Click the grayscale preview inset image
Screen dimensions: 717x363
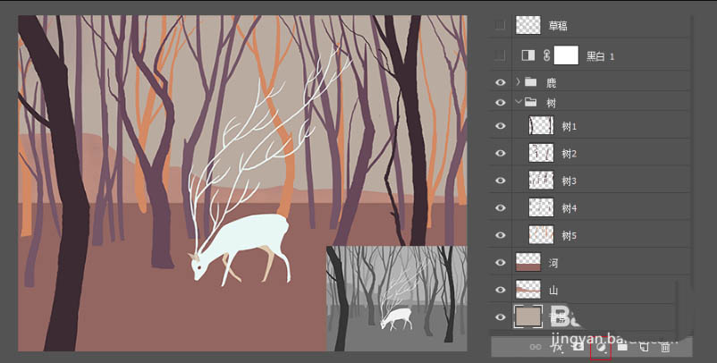(396, 299)
